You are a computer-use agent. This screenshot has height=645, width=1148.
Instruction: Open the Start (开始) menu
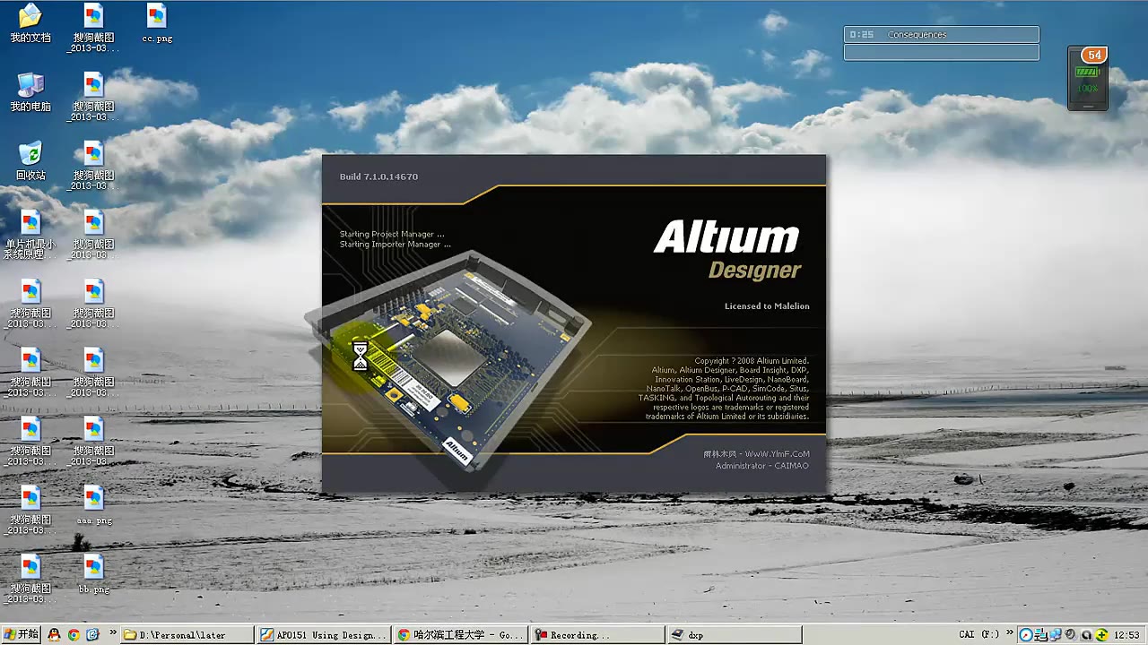click(20, 634)
